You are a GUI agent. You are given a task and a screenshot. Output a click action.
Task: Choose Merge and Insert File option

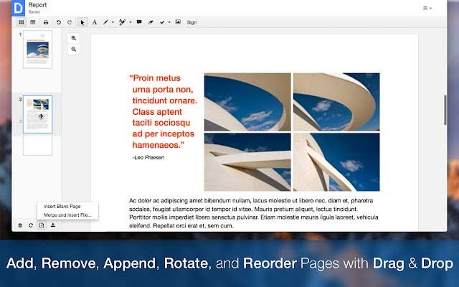(67, 215)
